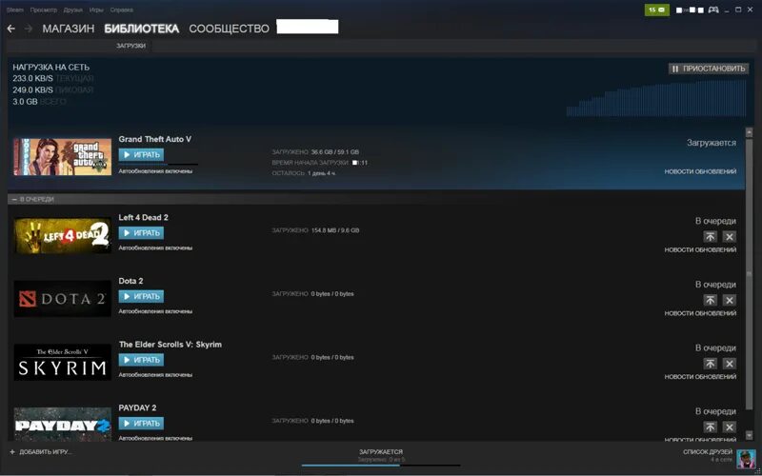Click the 'Grand Theft Auto V' title text
The height and width of the screenshot is (476, 762).
click(155, 139)
